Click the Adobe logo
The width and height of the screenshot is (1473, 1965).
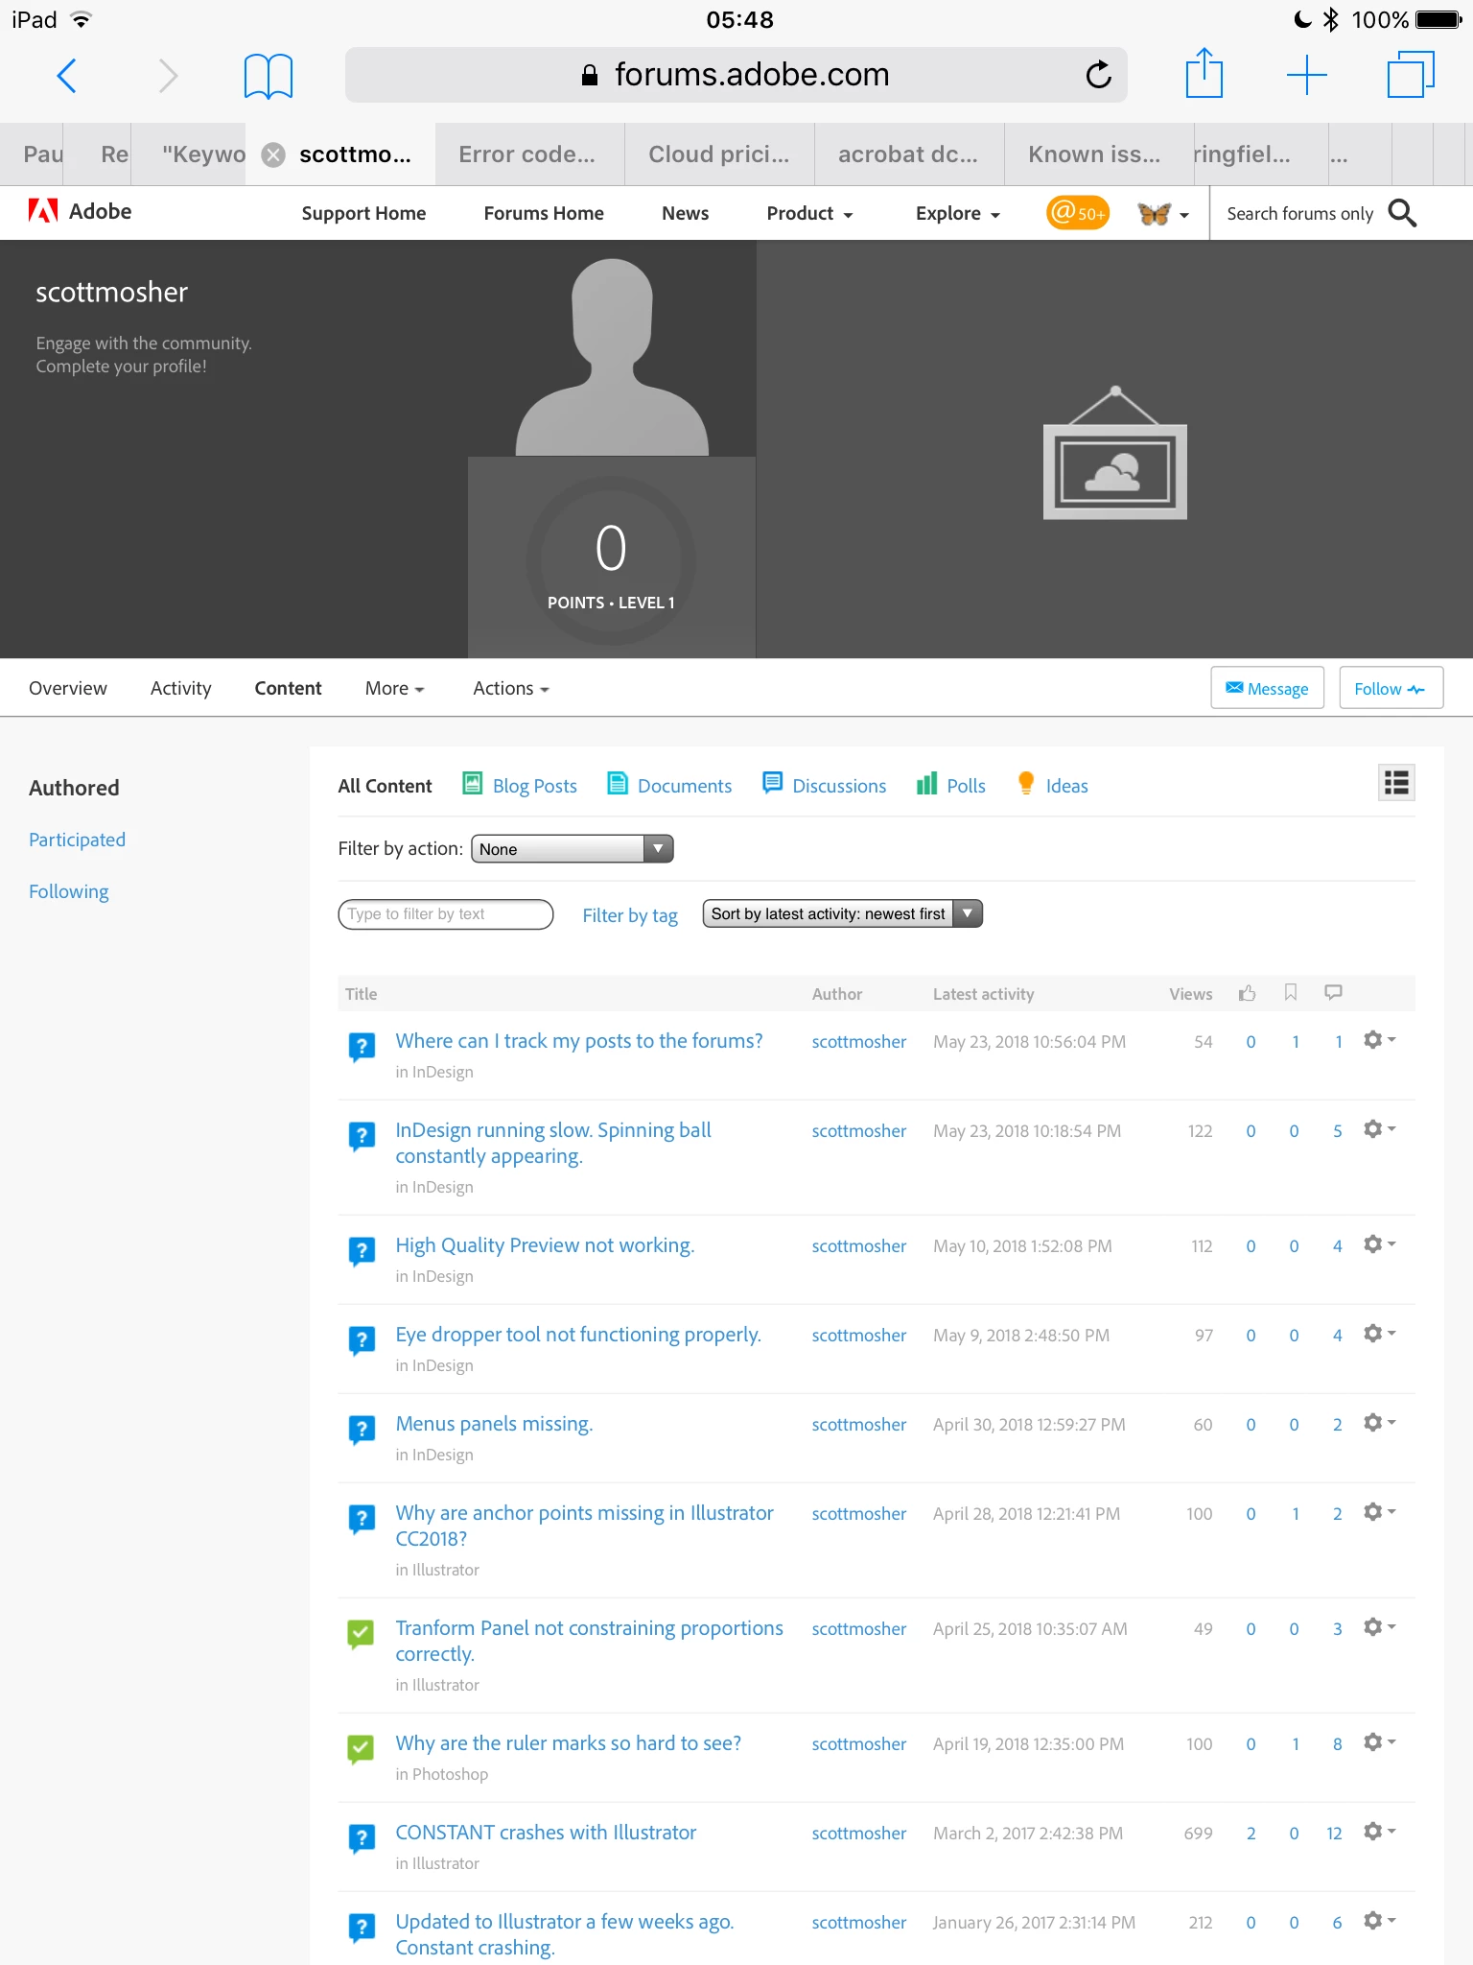click(81, 211)
